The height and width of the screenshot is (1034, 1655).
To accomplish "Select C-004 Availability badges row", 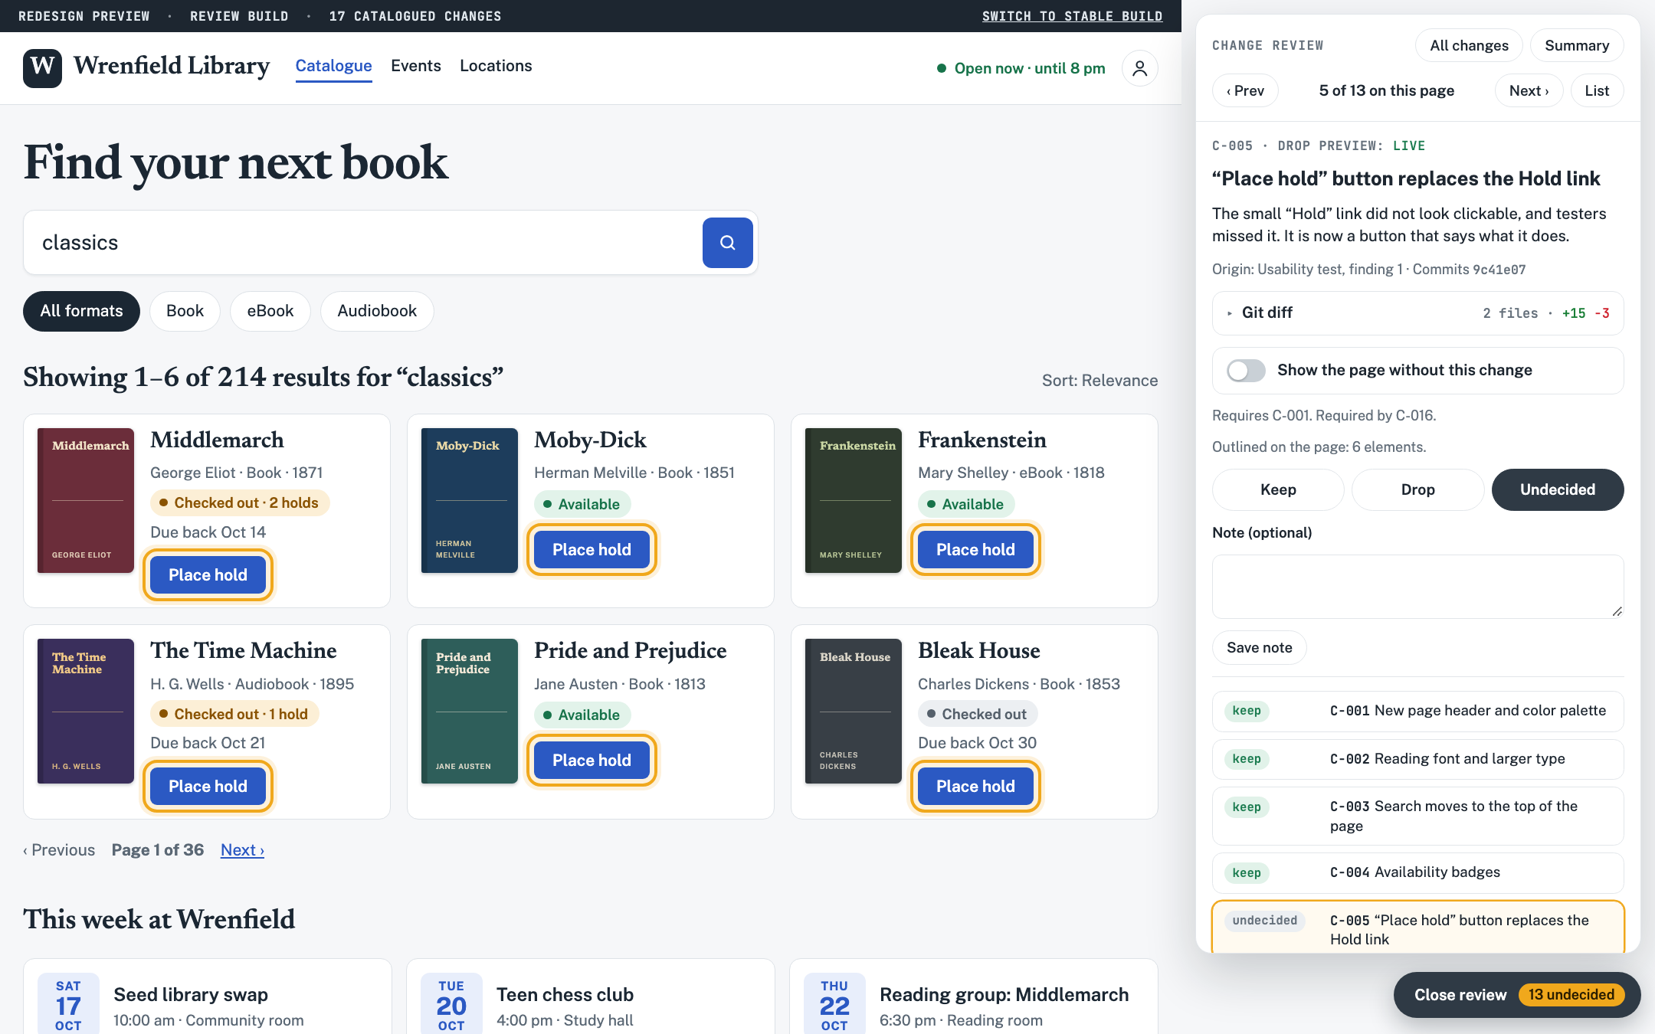I will tap(1417, 873).
